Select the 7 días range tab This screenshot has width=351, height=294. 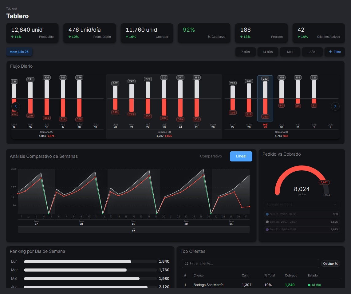(x=245, y=52)
